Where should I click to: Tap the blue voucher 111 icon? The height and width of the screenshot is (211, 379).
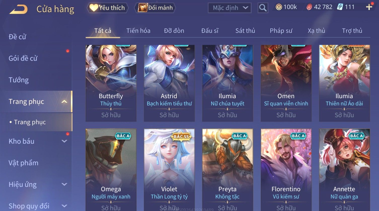tap(340, 7)
